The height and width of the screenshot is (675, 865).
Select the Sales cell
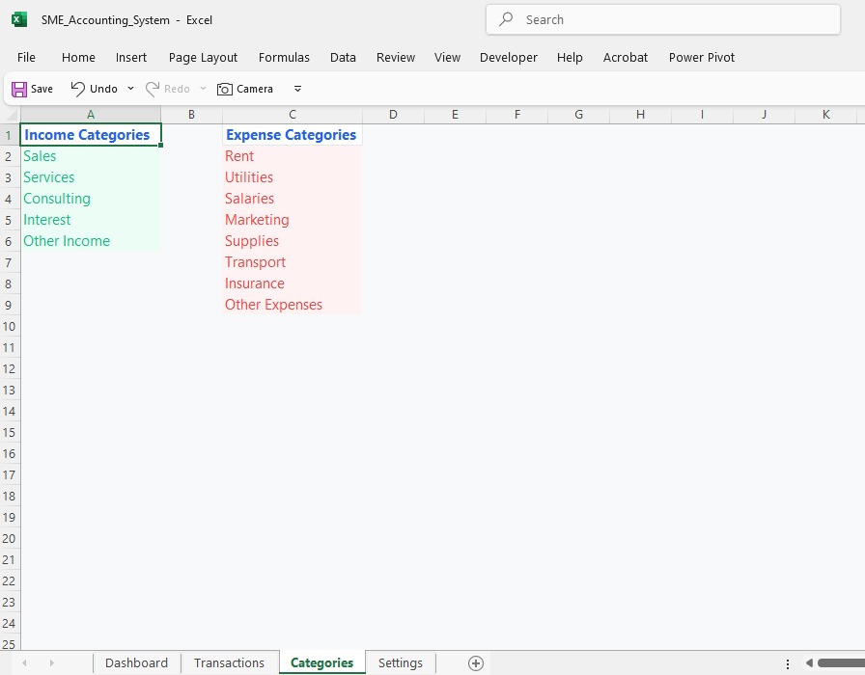click(91, 156)
